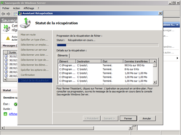Click the console tree toolbar icon
This screenshot has height=135, width=181.
15,14
